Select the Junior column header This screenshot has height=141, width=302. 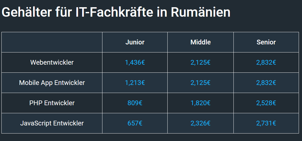click(135, 42)
